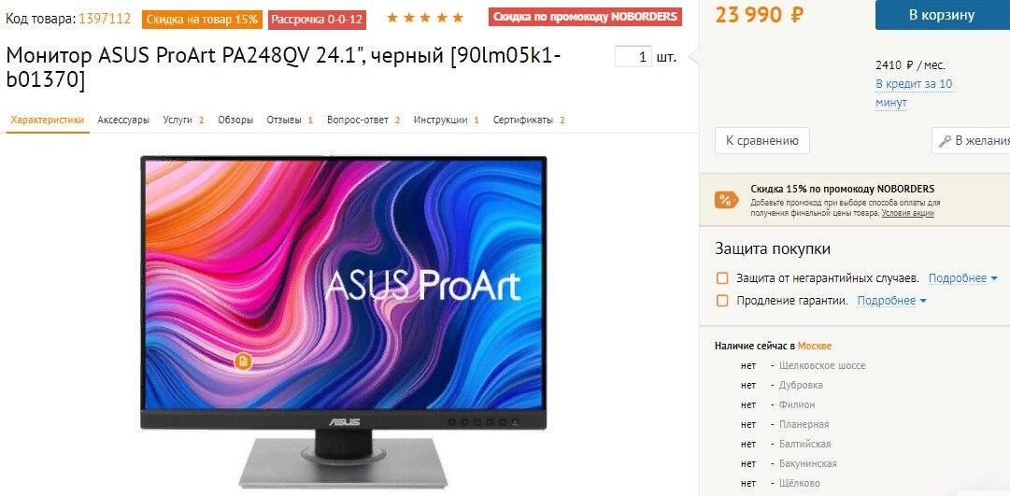Click the ASUS ProArt monitor product image

343,320
